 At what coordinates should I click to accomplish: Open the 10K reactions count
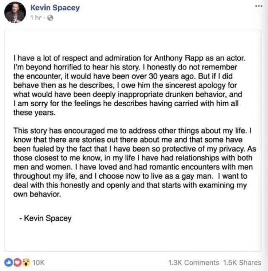click(39, 263)
